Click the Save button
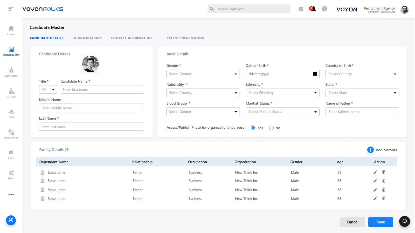Screen dimensions: 415x233 [381, 222]
